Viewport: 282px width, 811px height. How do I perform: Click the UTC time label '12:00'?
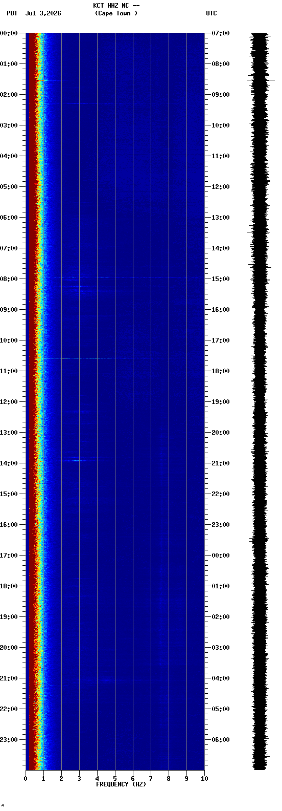(221, 187)
